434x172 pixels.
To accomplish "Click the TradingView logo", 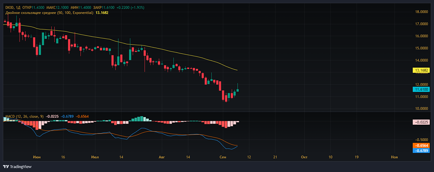I will (x=17, y=167).
